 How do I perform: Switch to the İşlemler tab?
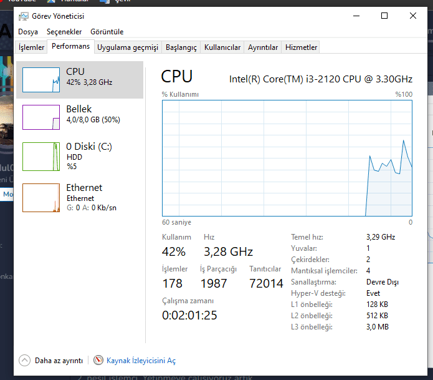point(32,47)
